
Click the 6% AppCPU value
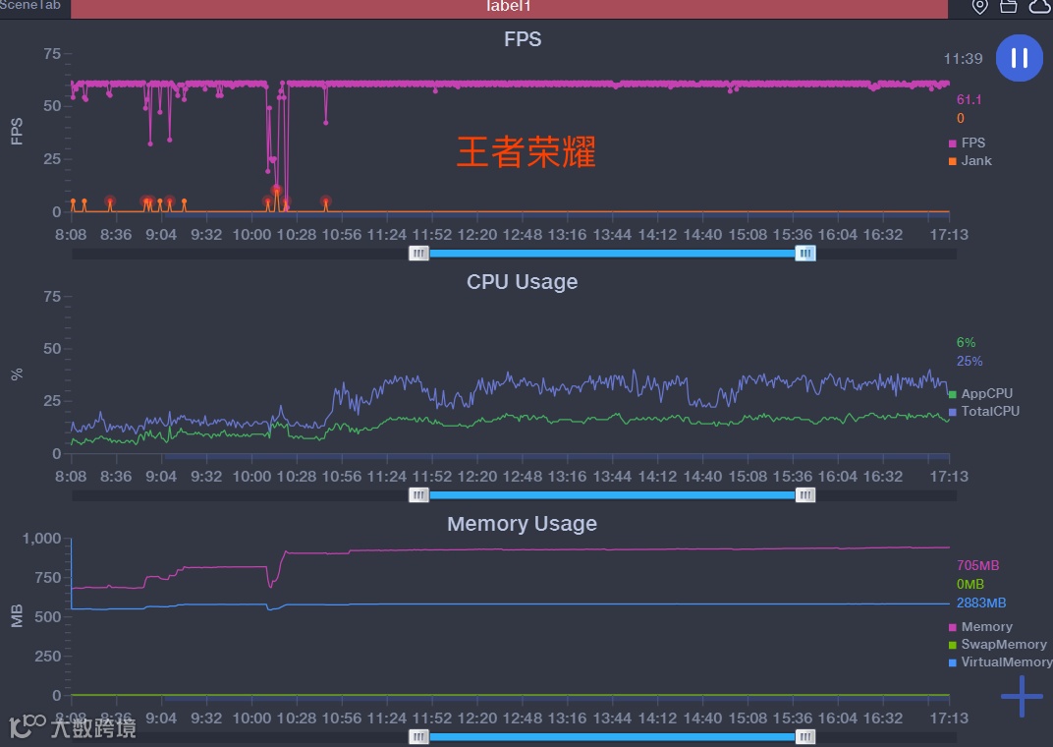pyautogui.click(x=966, y=343)
